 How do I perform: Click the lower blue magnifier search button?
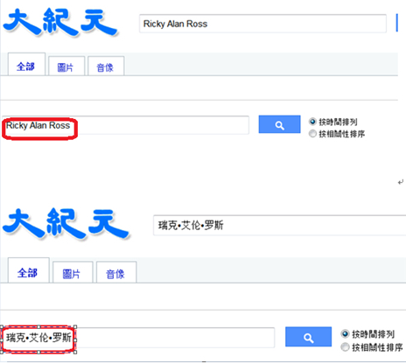click(x=308, y=337)
